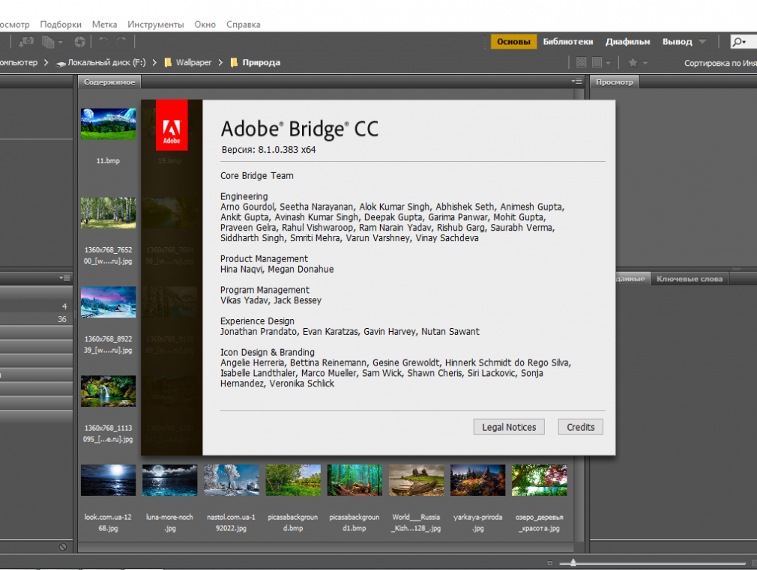Open thumbnail quality options dropdown arrow

point(609,63)
